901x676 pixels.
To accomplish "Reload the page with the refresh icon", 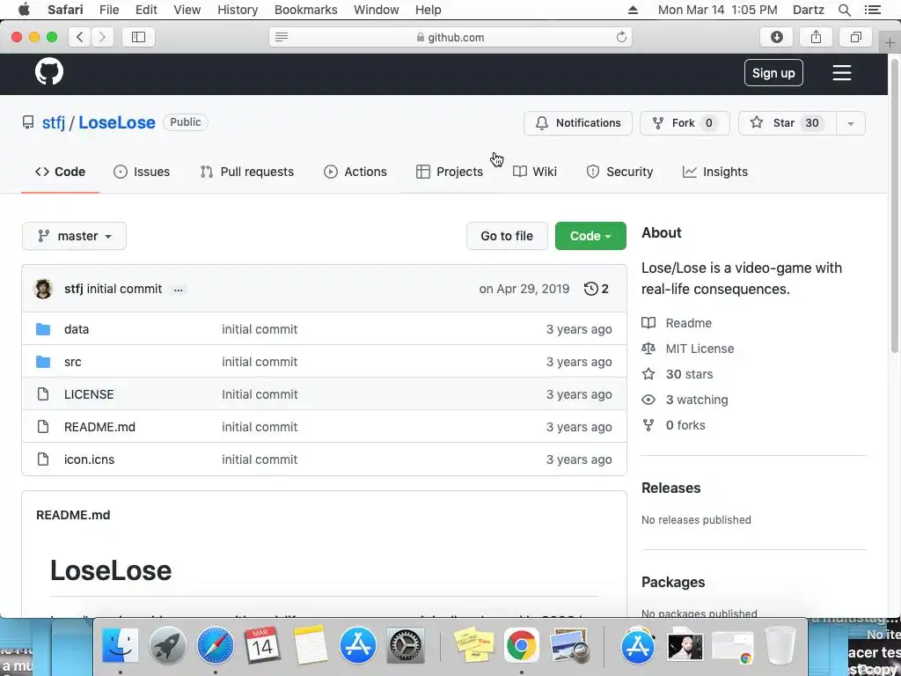I will coord(621,37).
